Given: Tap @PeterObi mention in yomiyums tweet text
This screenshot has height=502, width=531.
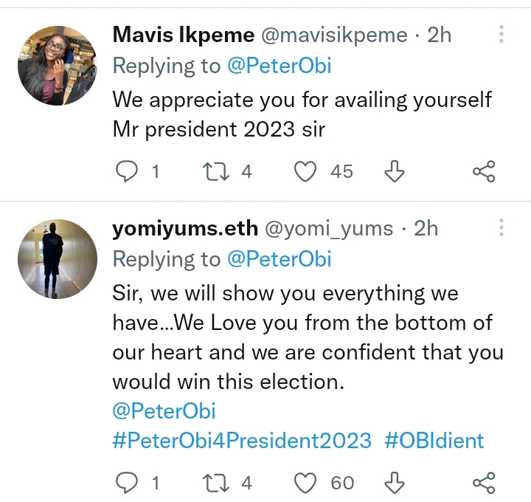Looking at the screenshot, I should coord(164,410).
